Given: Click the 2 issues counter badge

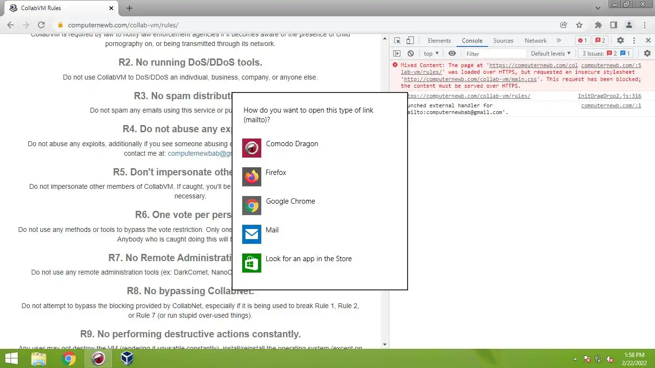Looking at the screenshot, I should click(600, 41).
